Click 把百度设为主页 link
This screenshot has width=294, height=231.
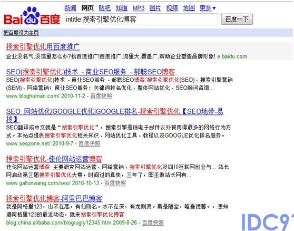pos(21,33)
